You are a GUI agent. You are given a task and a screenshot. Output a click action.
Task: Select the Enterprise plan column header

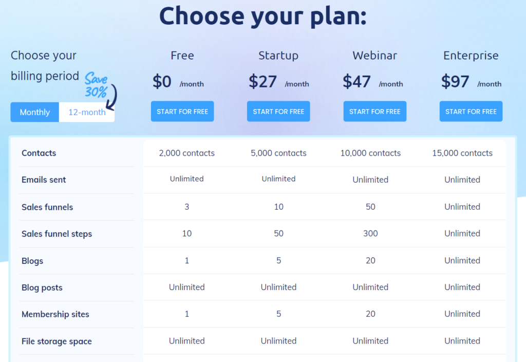(x=471, y=56)
